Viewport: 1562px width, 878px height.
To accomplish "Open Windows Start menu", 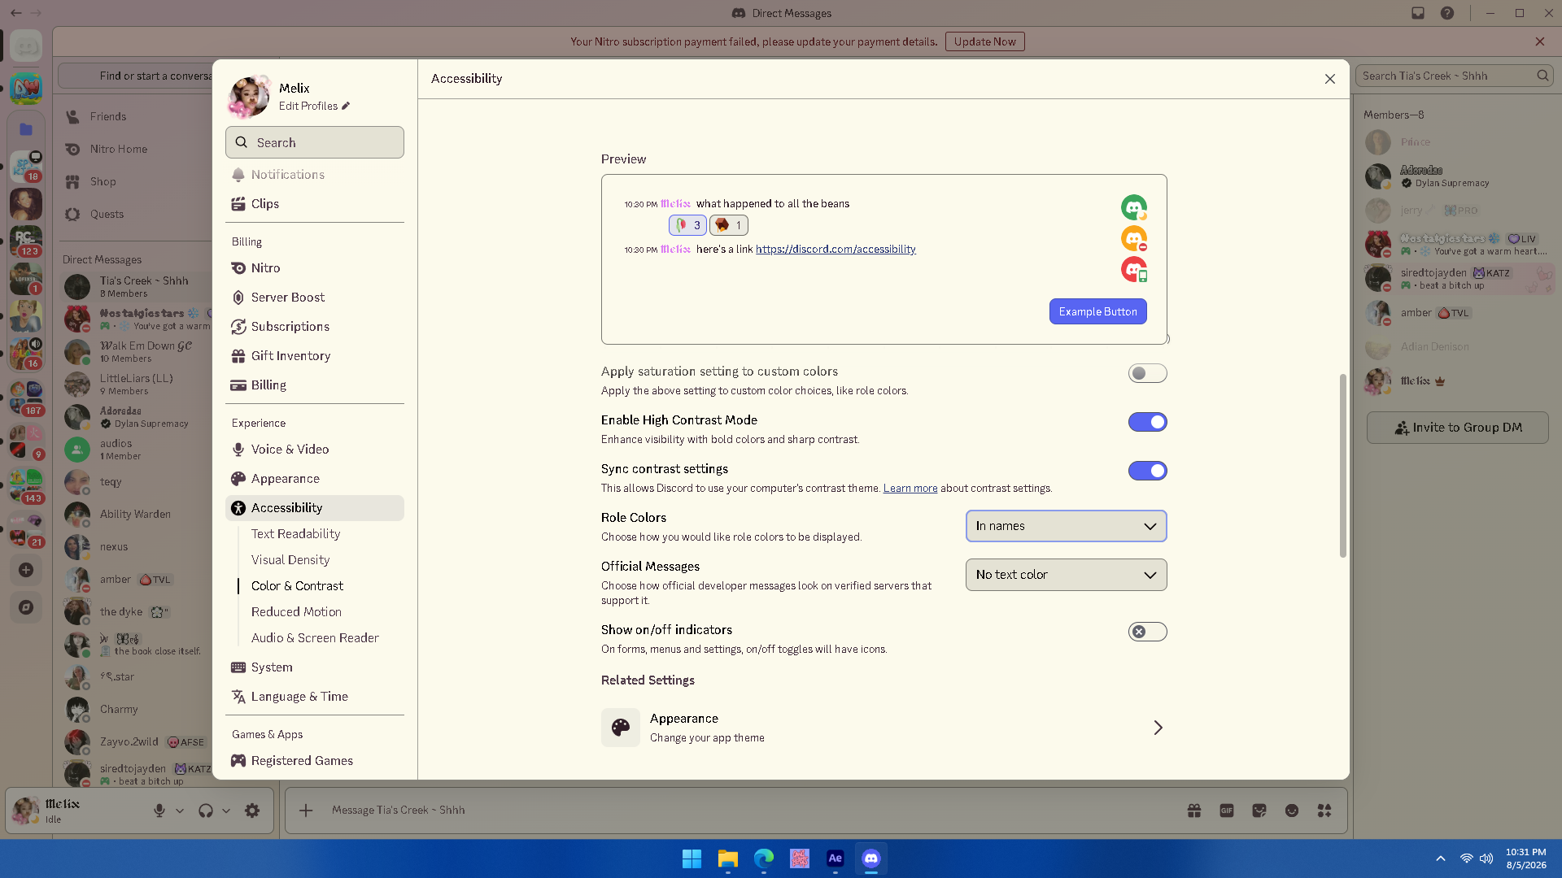I will 692,858.
